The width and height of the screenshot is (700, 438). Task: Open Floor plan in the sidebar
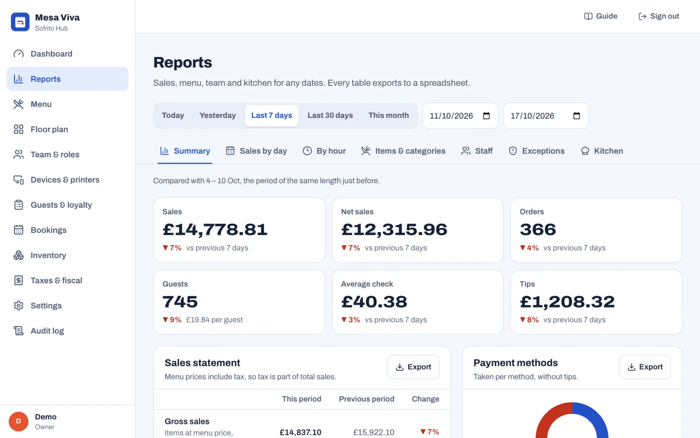pyautogui.click(x=67, y=129)
